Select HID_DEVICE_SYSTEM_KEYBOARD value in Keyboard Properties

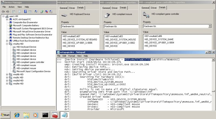click(80, 40)
